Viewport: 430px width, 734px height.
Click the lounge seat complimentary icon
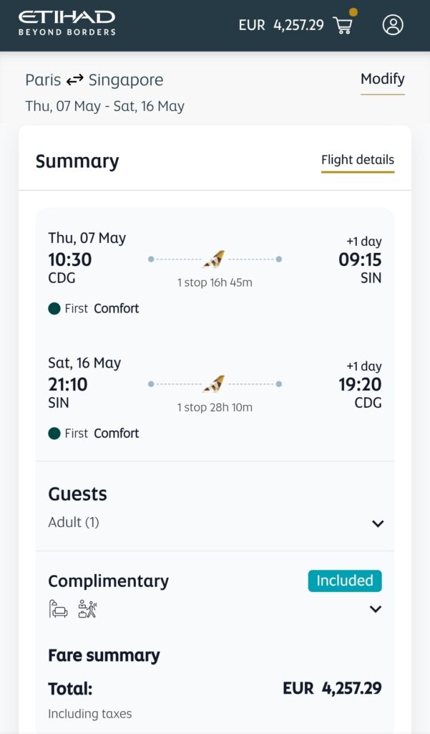(x=58, y=609)
